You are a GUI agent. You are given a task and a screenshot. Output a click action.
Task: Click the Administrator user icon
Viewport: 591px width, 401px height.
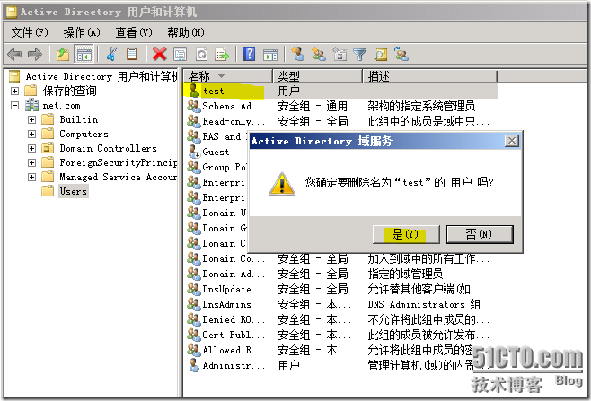194,365
